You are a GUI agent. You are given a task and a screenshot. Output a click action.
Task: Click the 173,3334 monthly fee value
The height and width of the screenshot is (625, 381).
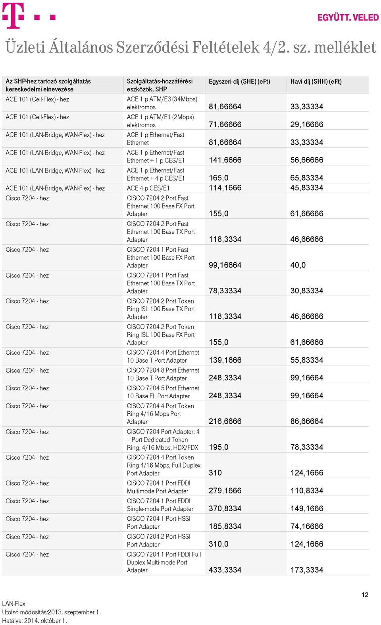tap(307, 570)
